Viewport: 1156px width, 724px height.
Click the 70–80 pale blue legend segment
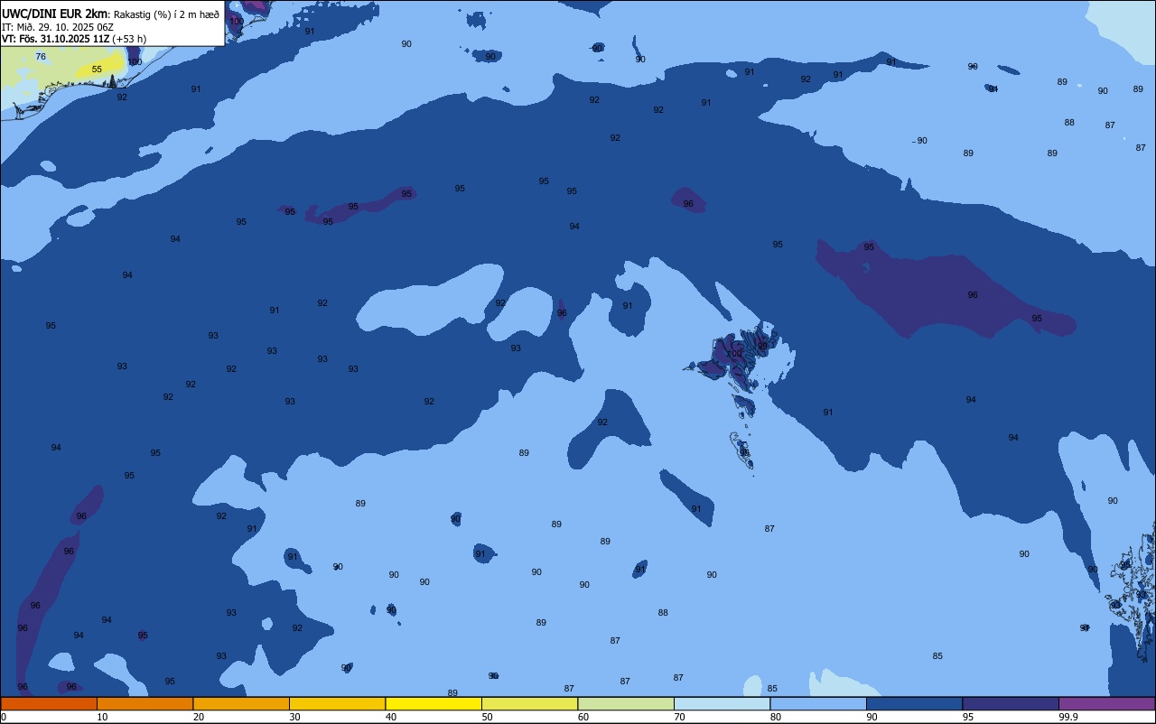point(722,703)
